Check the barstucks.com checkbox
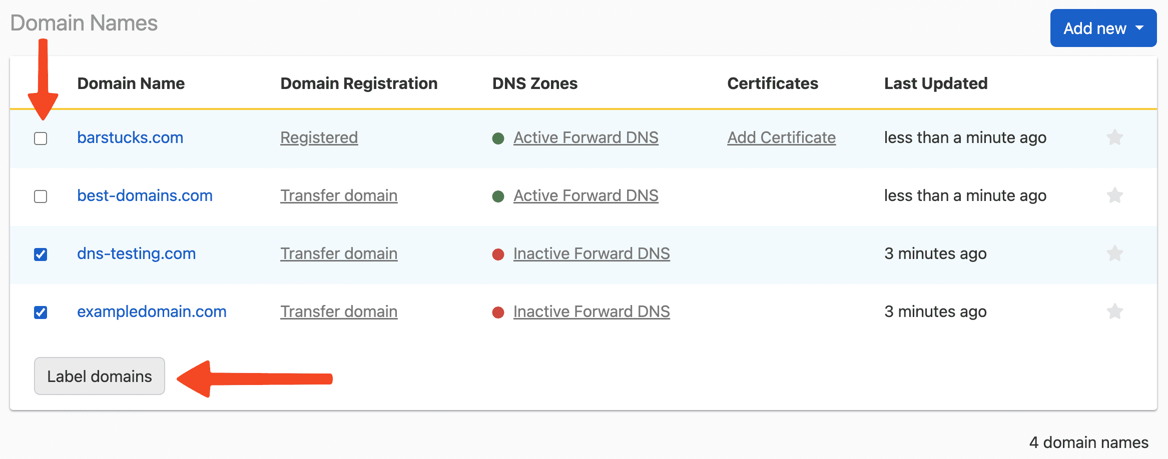This screenshot has height=459, width=1168. [41, 138]
